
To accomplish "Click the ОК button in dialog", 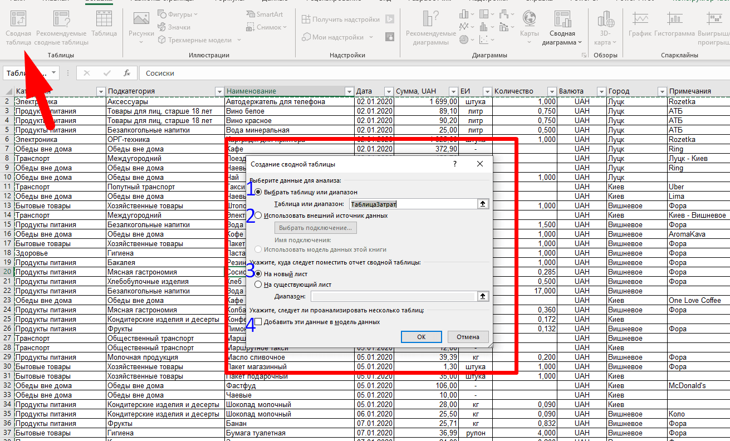I will point(422,337).
